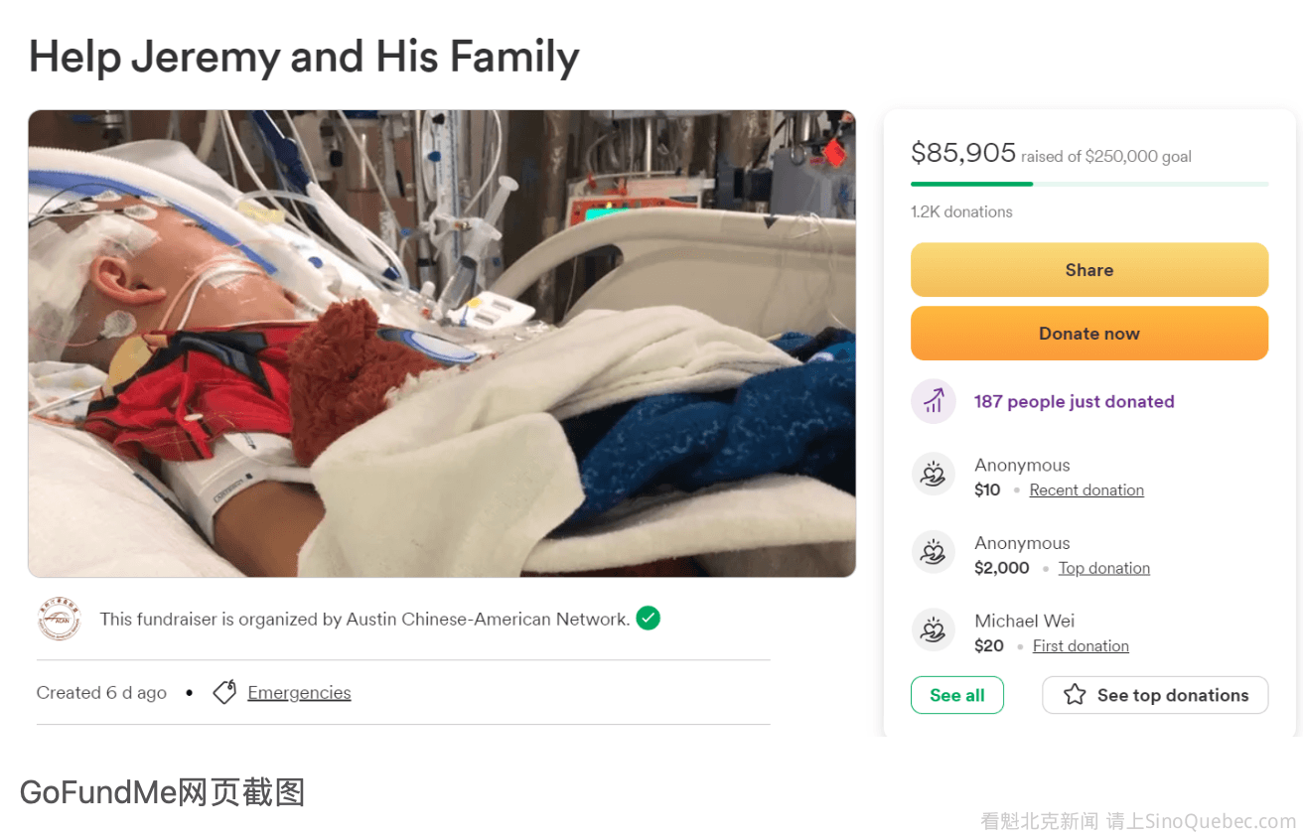Click the star icon in See top donations
The height and width of the screenshot is (838, 1303).
(x=1075, y=695)
